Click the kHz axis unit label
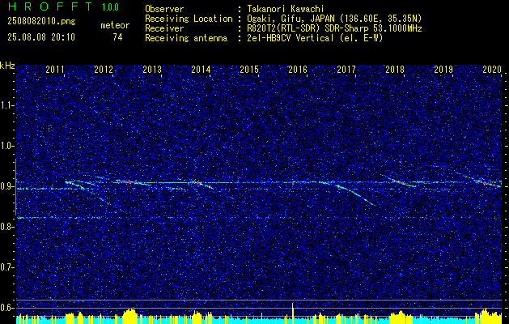This screenshot has width=509, height=324. pyautogui.click(x=7, y=66)
